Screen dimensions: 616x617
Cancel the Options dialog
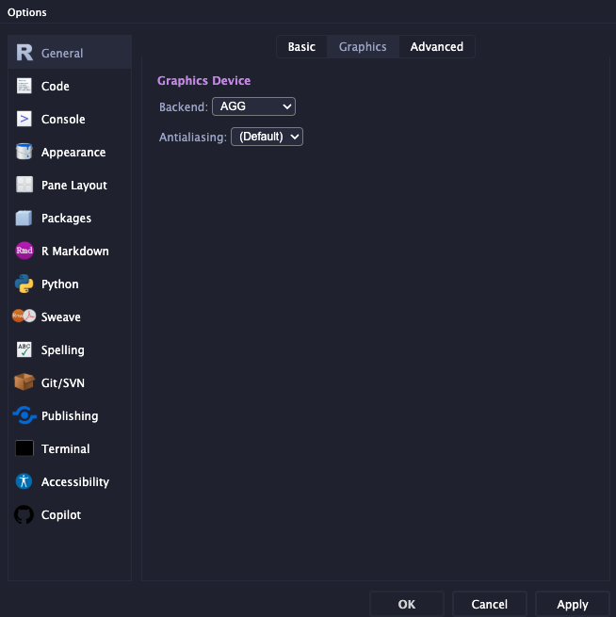489,604
